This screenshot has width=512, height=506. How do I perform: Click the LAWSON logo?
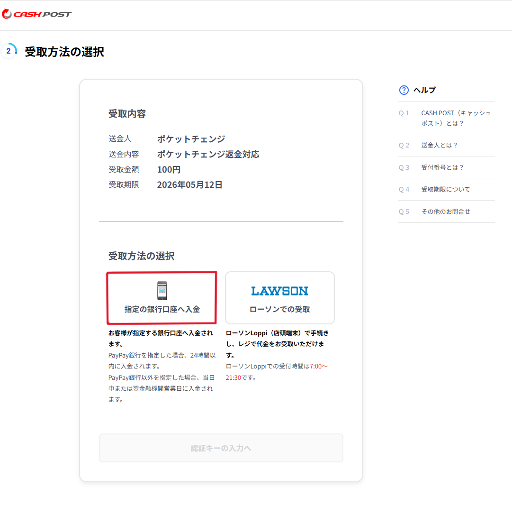click(x=279, y=291)
